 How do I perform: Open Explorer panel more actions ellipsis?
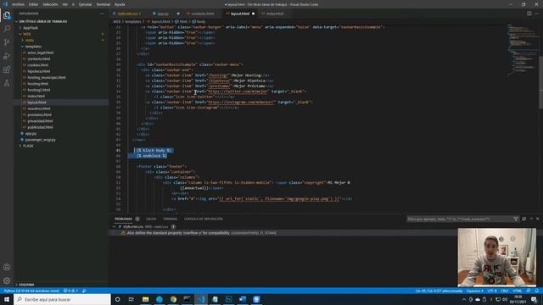(102, 14)
